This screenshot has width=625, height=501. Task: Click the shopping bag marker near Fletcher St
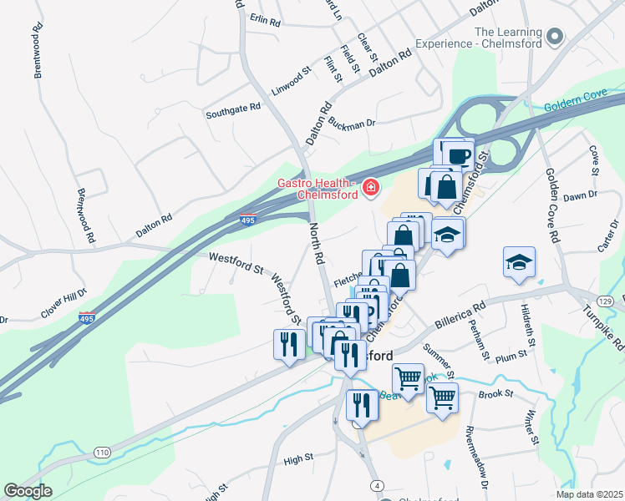click(x=399, y=276)
